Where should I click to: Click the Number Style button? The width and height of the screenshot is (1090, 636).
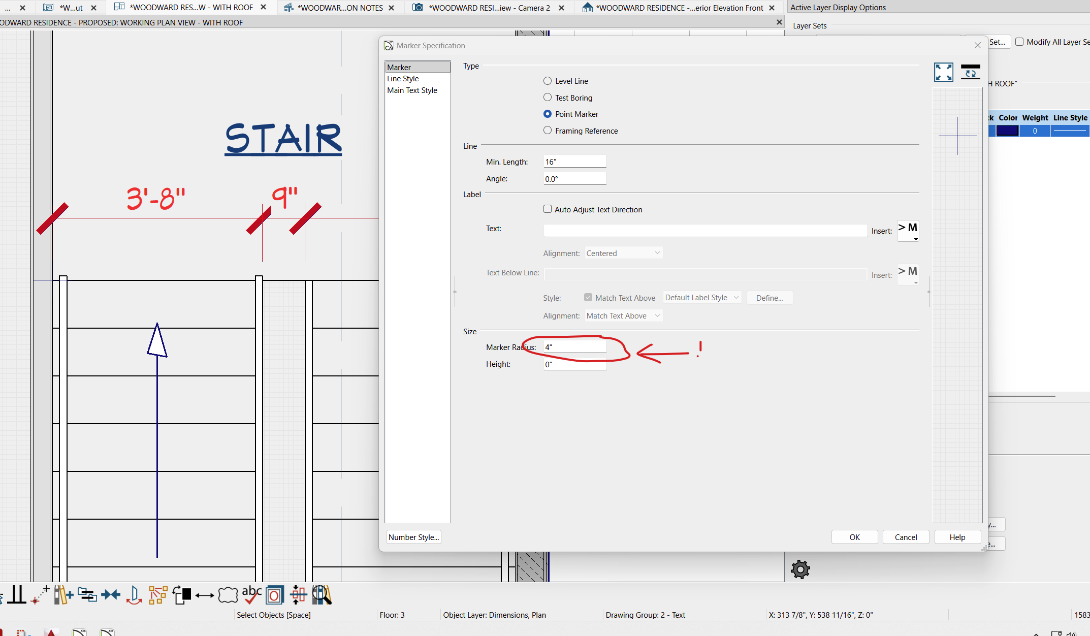[x=413, y=537]
